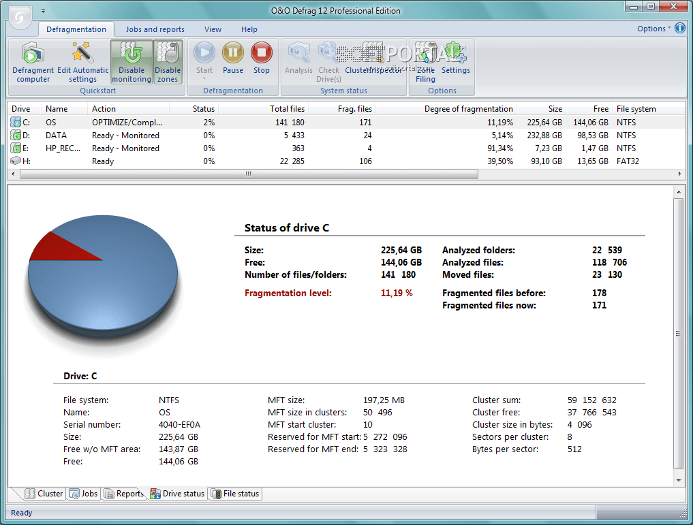This screenshot has width=693, height=525.
Task: Open Edit Automatic settings wizard
Action: click(x=82, y=62)
